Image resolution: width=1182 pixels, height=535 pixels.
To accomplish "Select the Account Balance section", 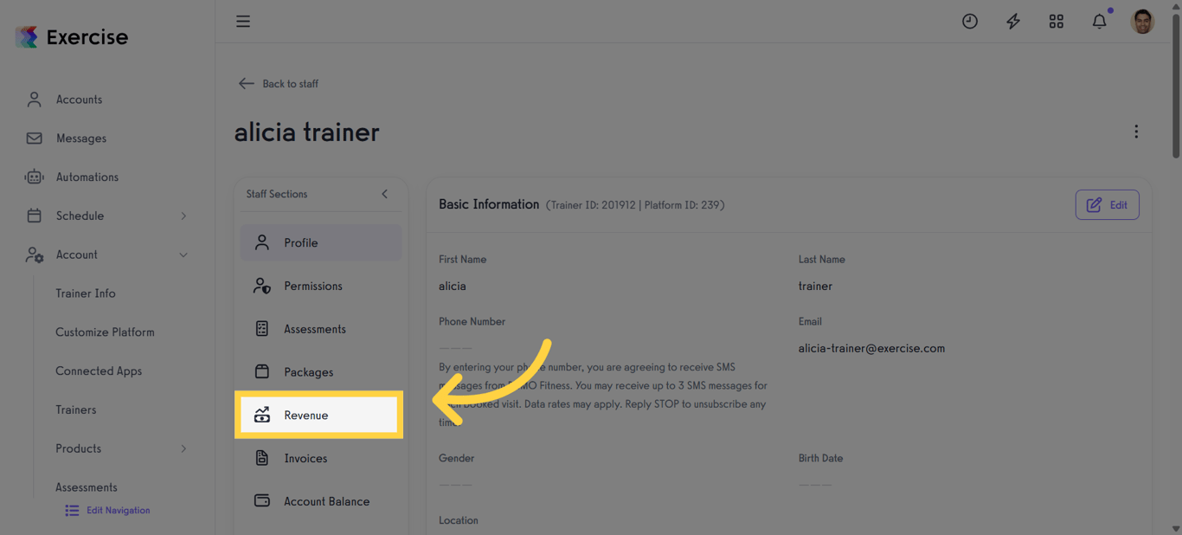I will 321,500.
